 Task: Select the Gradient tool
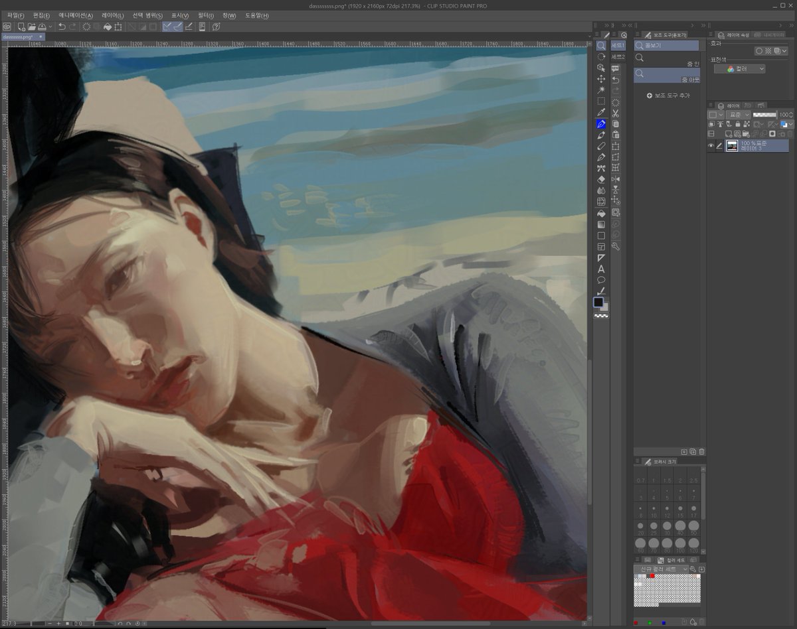pos(601,224)
